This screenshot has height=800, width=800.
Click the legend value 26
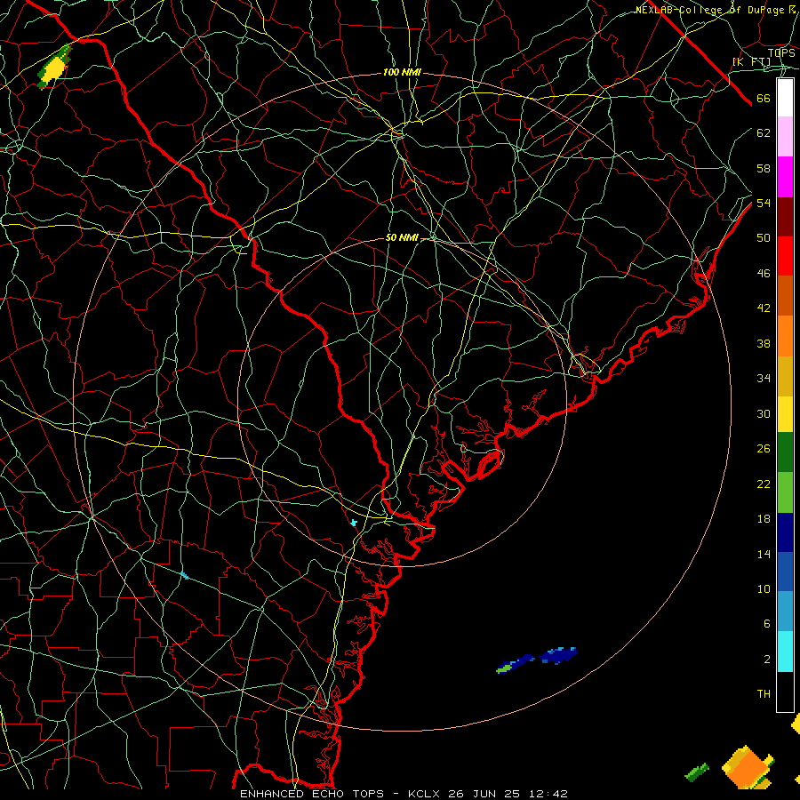[x=764, y=449]
